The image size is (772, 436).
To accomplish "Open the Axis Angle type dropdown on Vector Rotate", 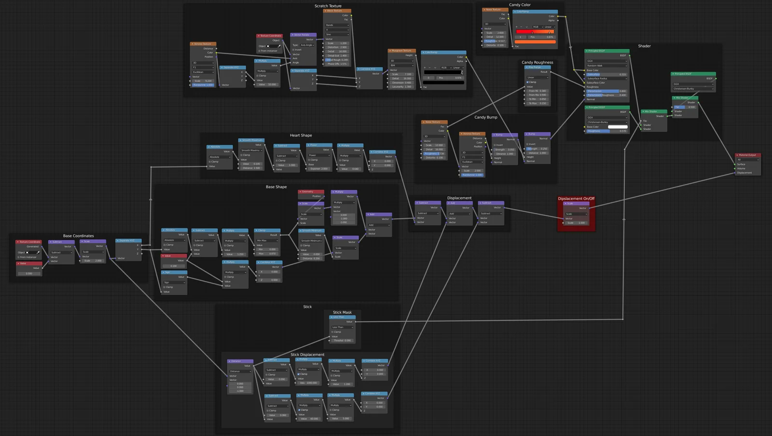I will point(307,45).
